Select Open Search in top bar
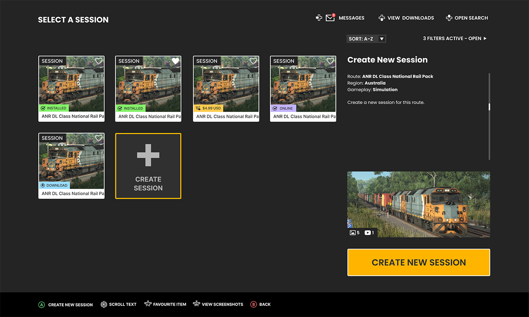Image resolution: width=529 pixels, height=317 pixels. pos(467,18)
